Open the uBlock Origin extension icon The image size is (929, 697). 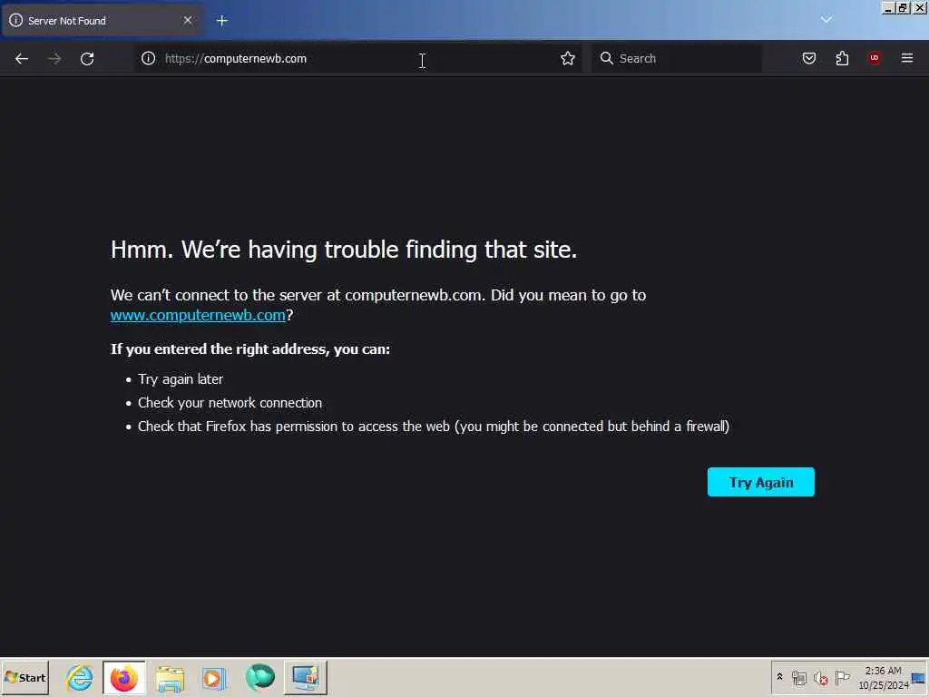click(875, 58)
